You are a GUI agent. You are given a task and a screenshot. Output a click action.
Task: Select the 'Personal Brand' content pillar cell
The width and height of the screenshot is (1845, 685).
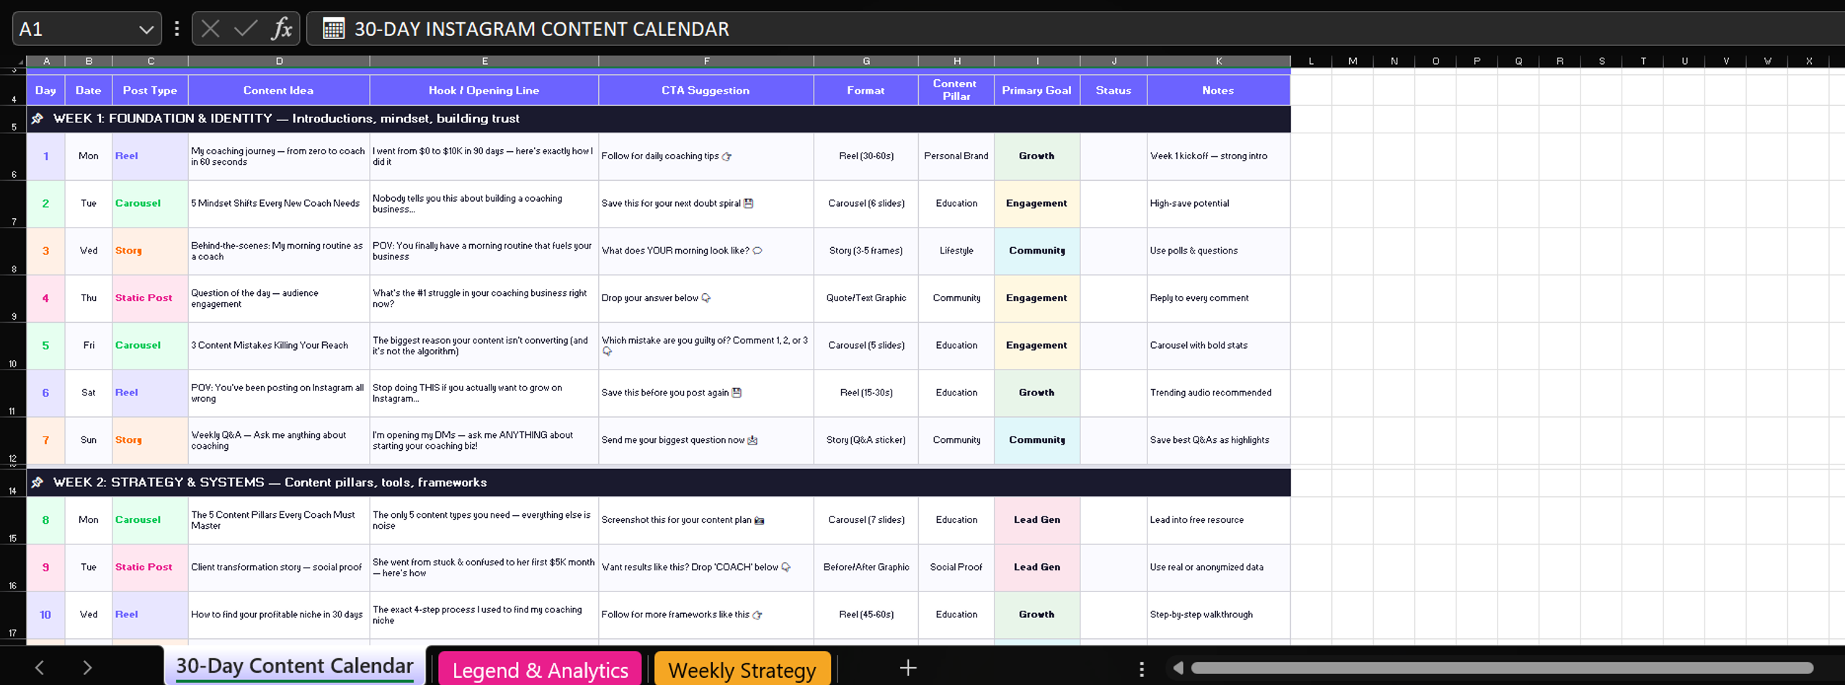point(956,156)
